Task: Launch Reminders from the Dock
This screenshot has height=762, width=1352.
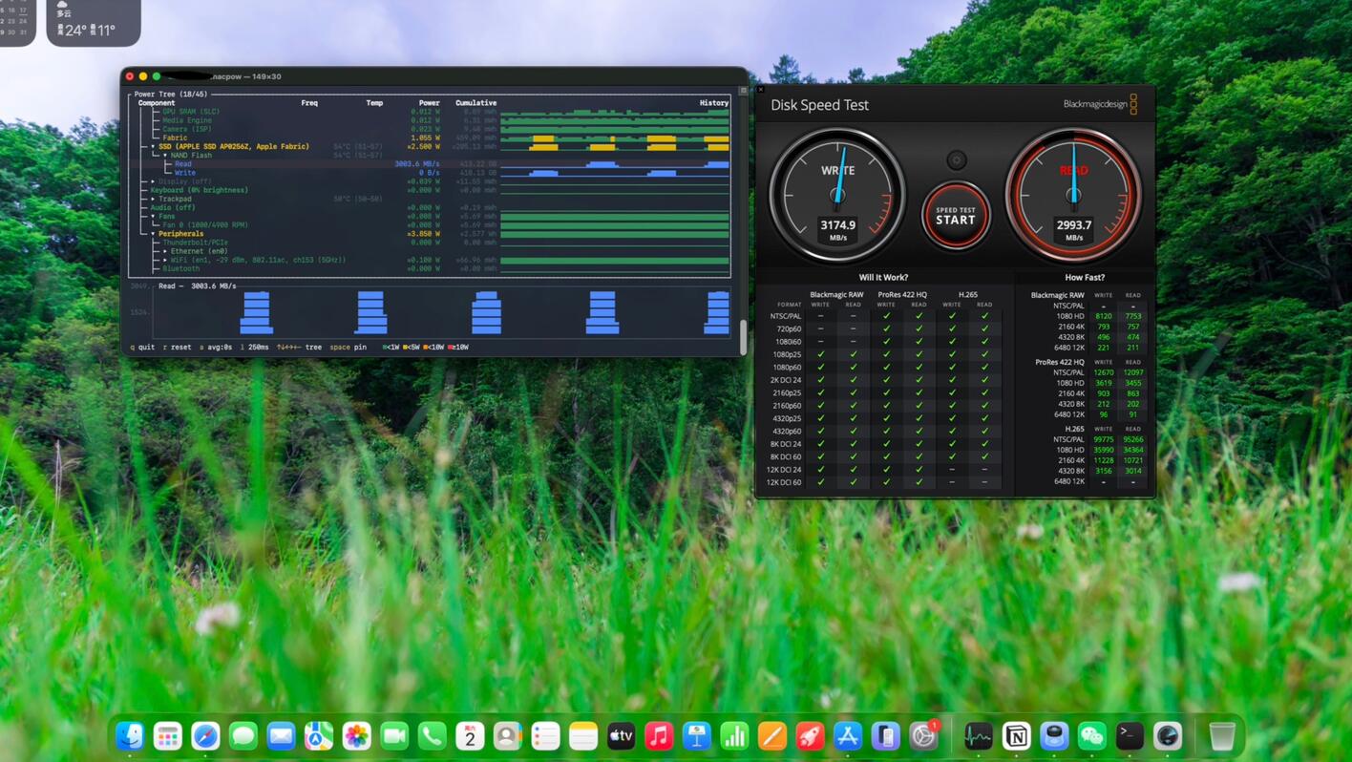Action: [545, 736]
